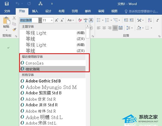The width and height of the screenshot is (162, 126).
Task: Click the Align Left icon
Action: point(99,28)
